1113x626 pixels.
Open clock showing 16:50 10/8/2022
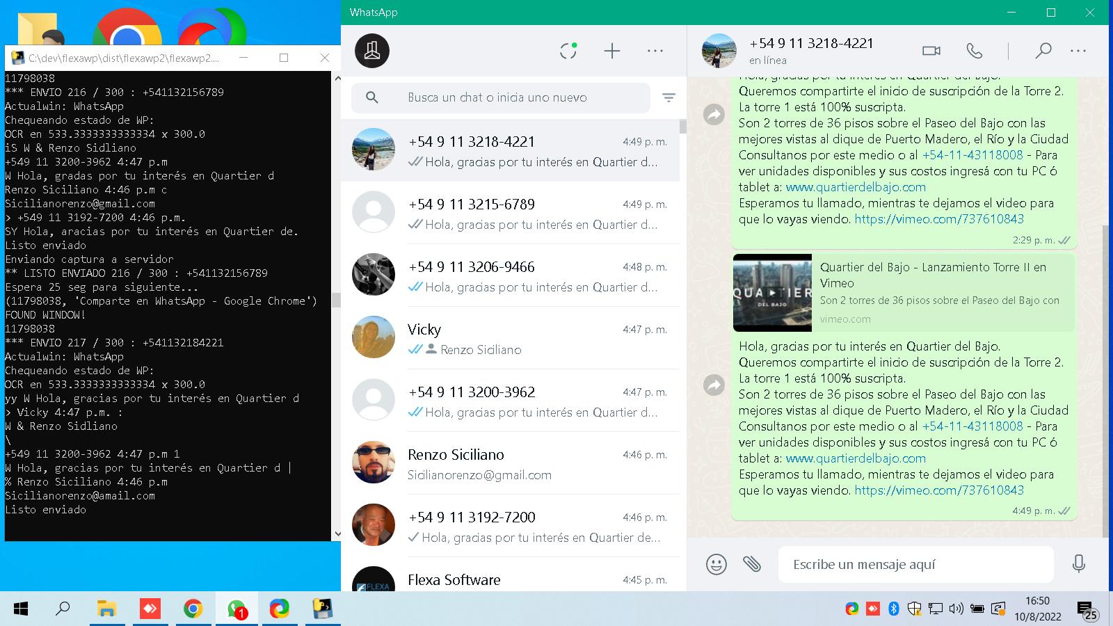[x=1038, y=609]
